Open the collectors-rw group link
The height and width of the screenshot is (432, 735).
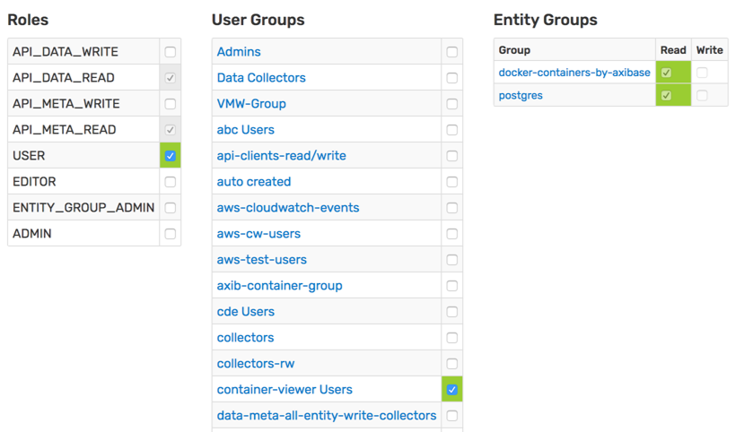coord(256,364)
